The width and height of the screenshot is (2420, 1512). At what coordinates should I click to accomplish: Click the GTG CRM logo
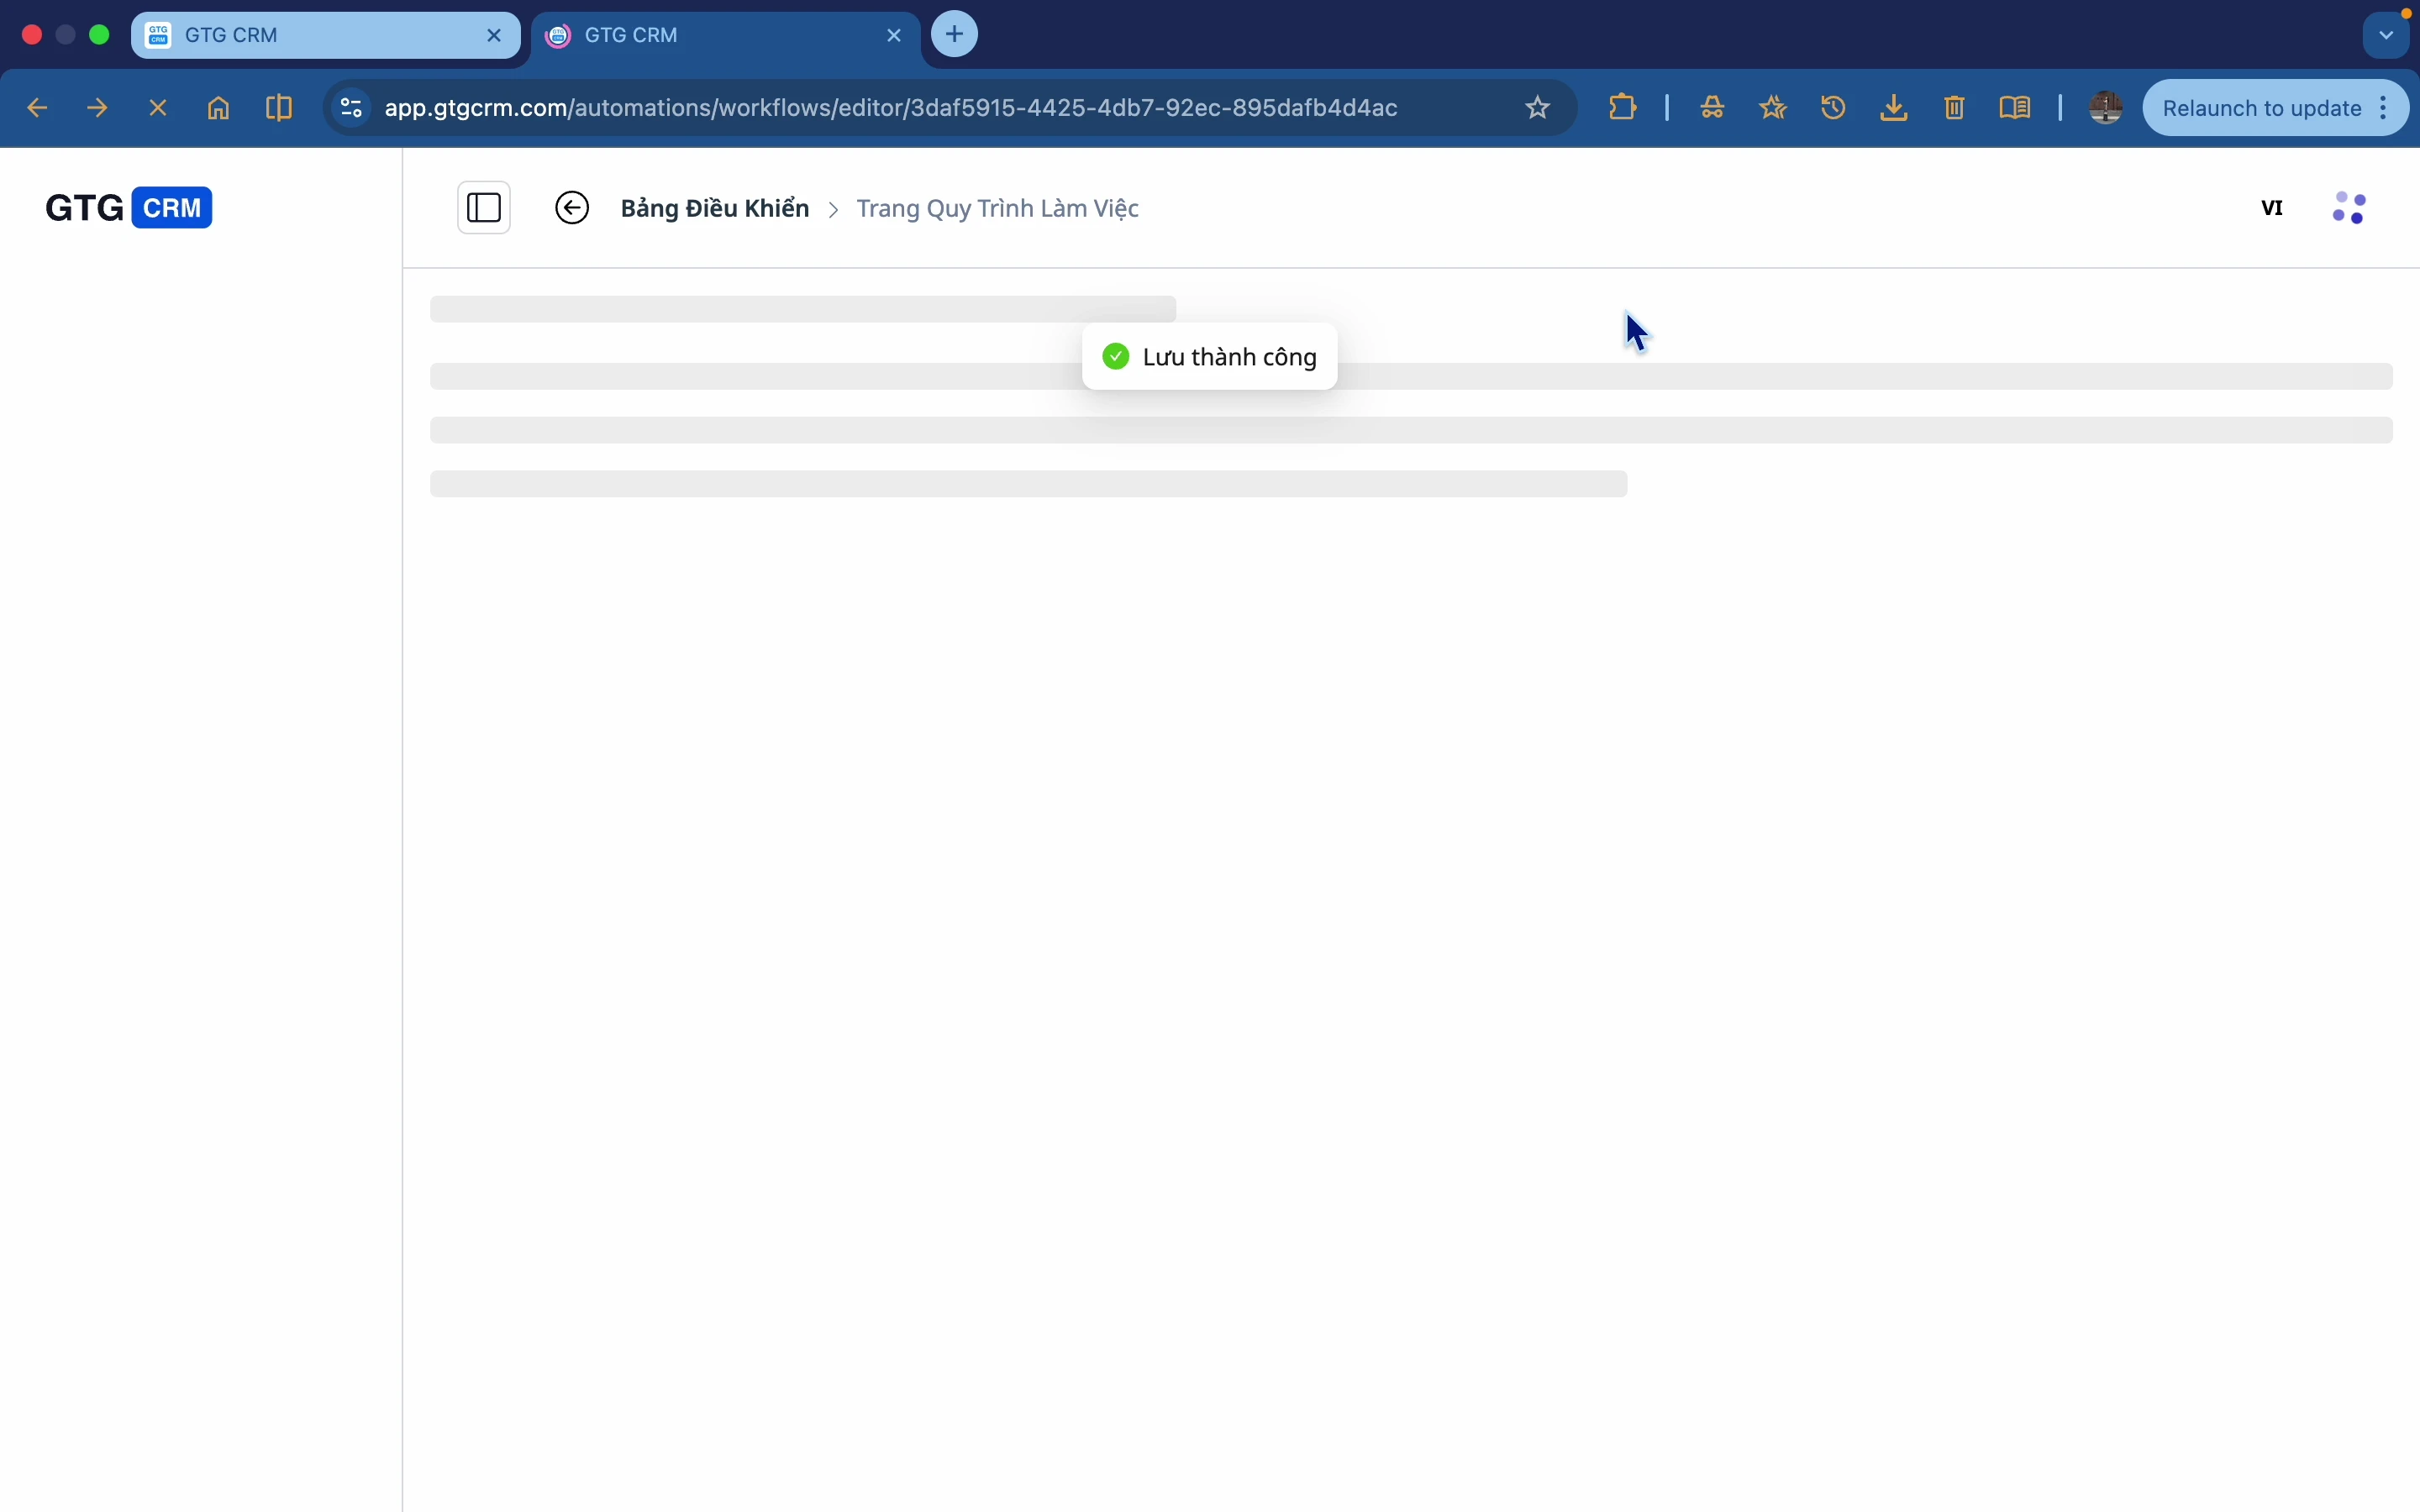[129, 208]
